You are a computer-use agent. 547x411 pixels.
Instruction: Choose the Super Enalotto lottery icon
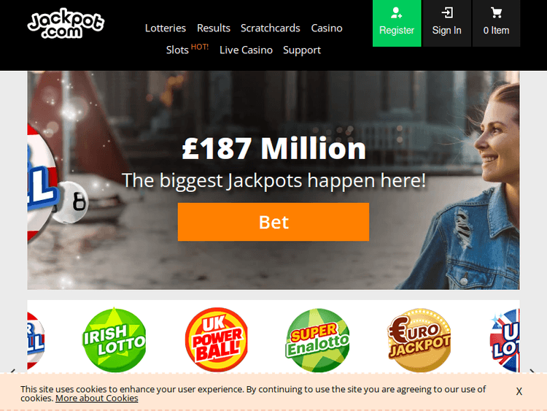pos(317,339)
